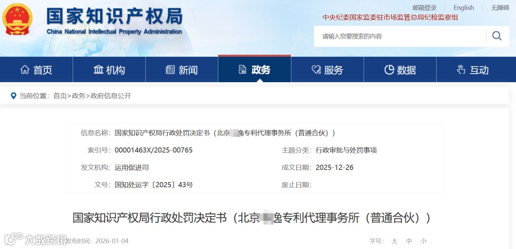
Task: Click the building icon beside 机构
Action: 98,69
